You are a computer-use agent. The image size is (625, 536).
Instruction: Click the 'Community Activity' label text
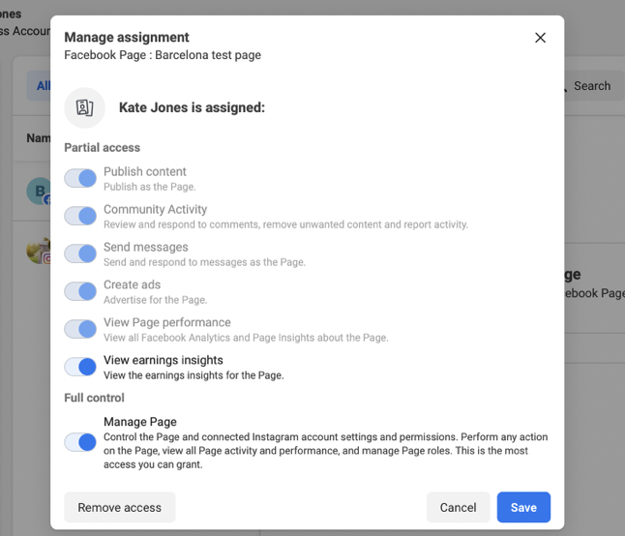click(x=155, y=209)
